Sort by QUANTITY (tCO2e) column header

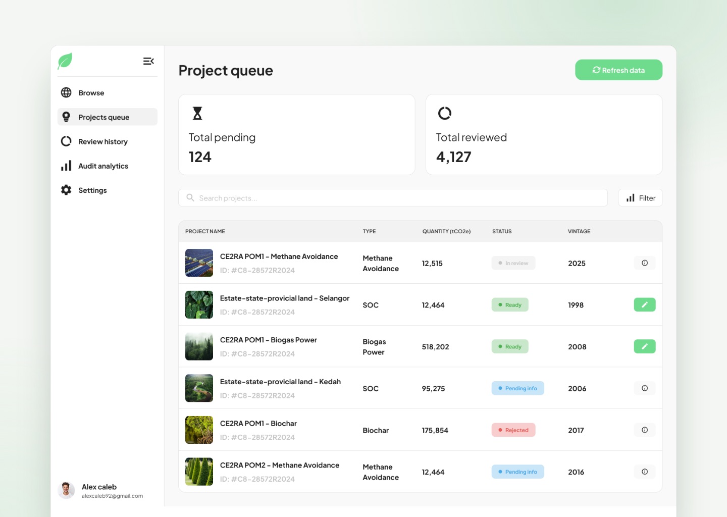coord(446,231)
